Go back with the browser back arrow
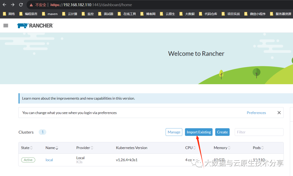Image resolution: width=293 pixels, height=176 pixels. point(5,5)
